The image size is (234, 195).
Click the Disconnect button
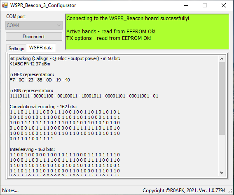point(34,37)
